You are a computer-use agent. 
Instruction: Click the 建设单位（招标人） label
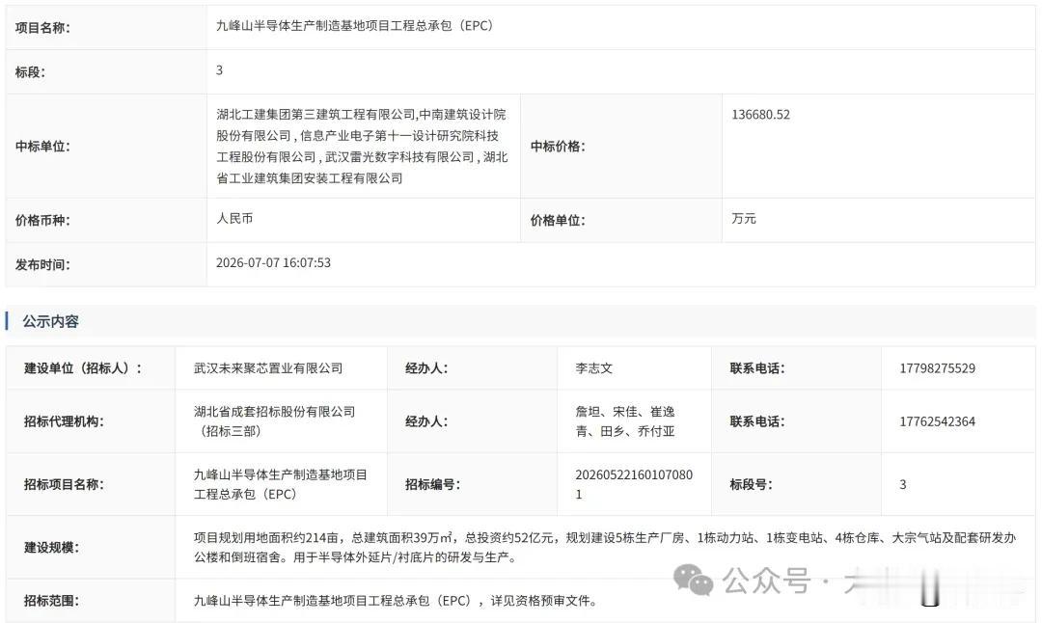[83, 368]
